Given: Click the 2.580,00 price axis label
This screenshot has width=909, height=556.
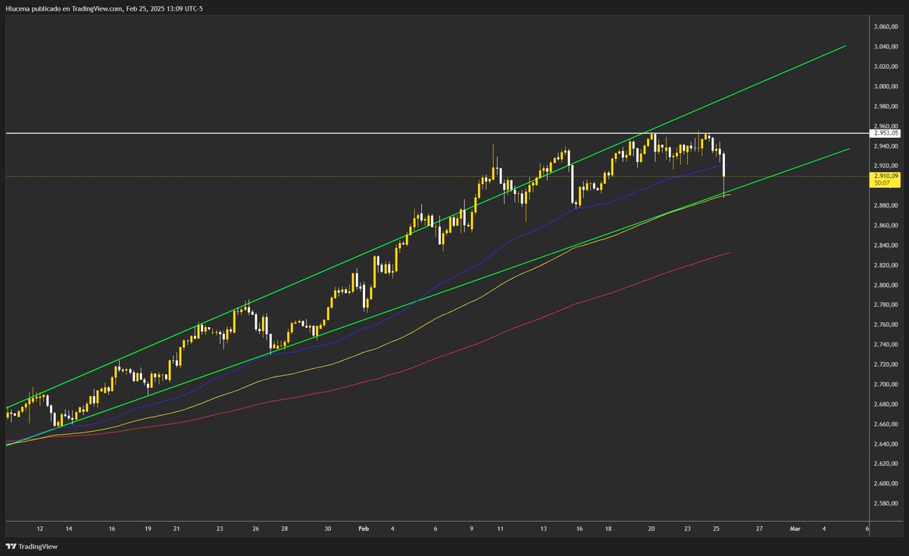Looking at the screenshot, I should point(885,503).
